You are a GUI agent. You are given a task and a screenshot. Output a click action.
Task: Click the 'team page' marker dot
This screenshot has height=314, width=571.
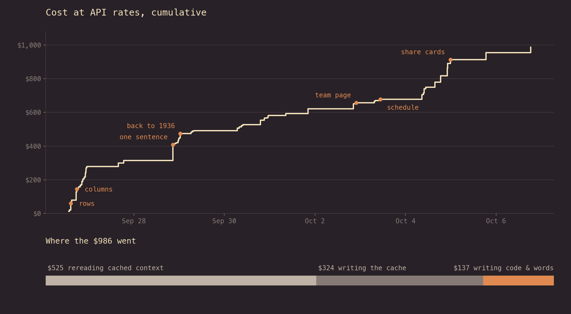pos(356,103)
